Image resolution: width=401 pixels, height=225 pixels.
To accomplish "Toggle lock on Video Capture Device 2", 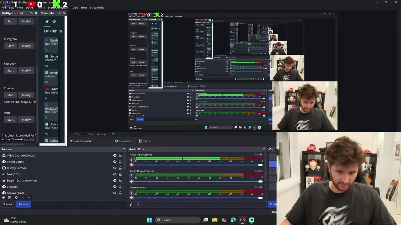I will 120,155.
